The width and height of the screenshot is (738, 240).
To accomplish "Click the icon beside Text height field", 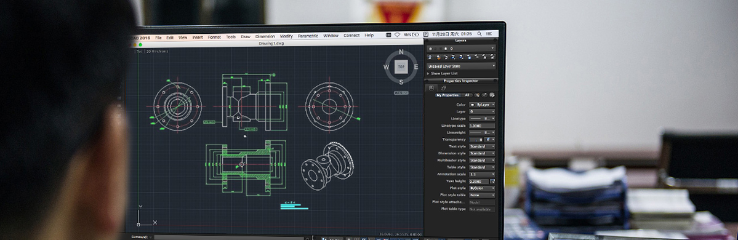I will pos(493,181).
